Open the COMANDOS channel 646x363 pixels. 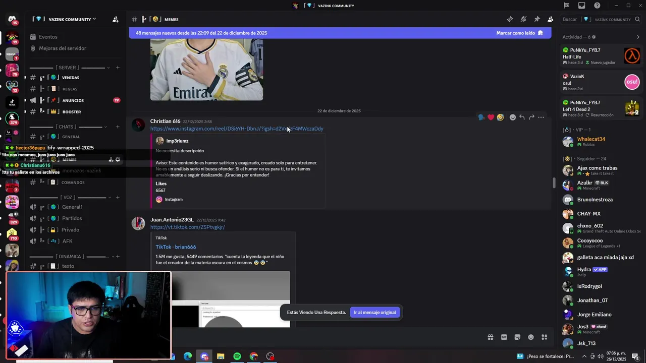click(75, 182)
